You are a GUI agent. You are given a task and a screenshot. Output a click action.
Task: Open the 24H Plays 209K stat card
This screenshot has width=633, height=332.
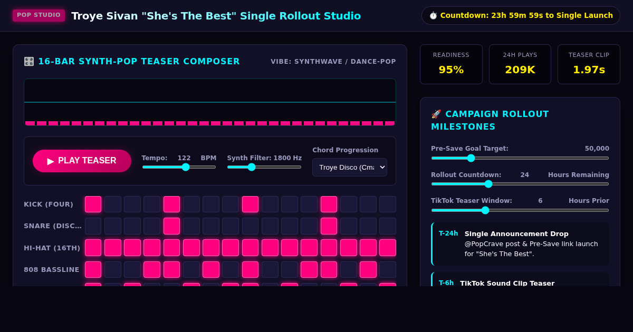(x=520, y=64)
